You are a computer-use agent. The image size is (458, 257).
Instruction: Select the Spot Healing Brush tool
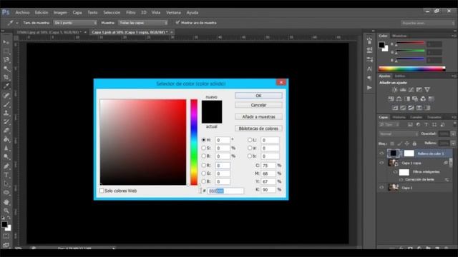[6, 95]
